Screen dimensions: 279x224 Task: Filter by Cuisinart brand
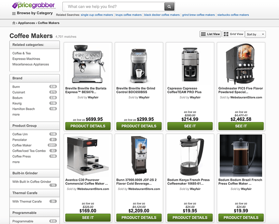click(x=19, y=92)
